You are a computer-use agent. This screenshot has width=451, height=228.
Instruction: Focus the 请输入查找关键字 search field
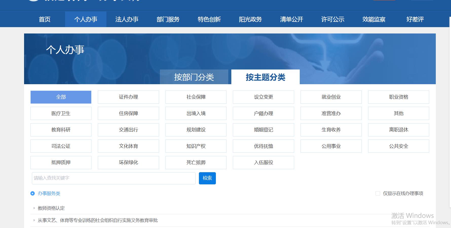(x=114, y=178)
